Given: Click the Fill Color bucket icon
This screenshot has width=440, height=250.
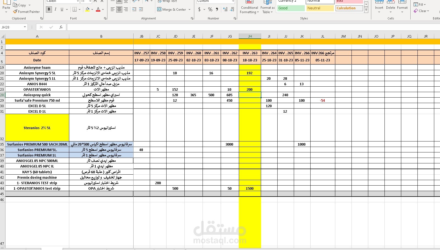Looking at the screenshot, I should [87, 9].
